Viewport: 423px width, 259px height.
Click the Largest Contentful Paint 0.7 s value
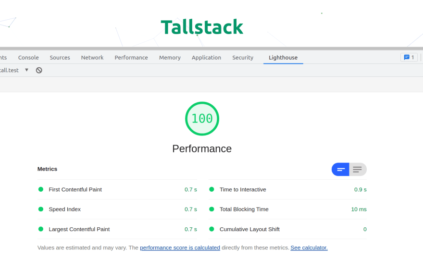[191, 229]
